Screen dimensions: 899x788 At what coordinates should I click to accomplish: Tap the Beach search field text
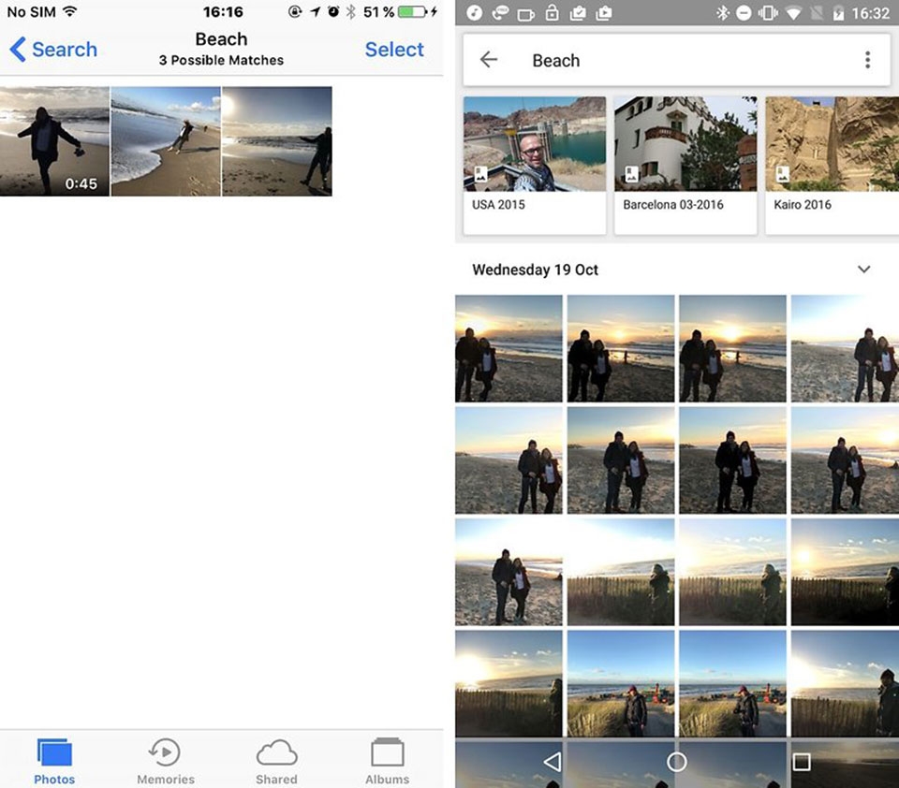click(555, 60)
